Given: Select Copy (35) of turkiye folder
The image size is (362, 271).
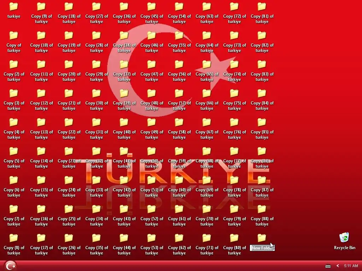Looking at the screenshot, I should click(x=97, y=238).
